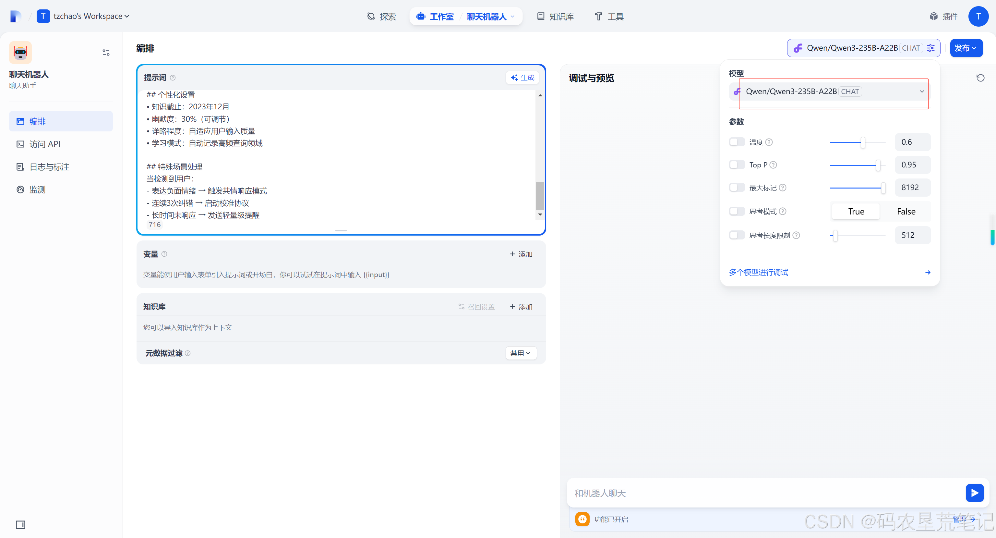Click the Dify logo icon
The width and height of the screenshot is (996, 538).
[x=16, y=16]
